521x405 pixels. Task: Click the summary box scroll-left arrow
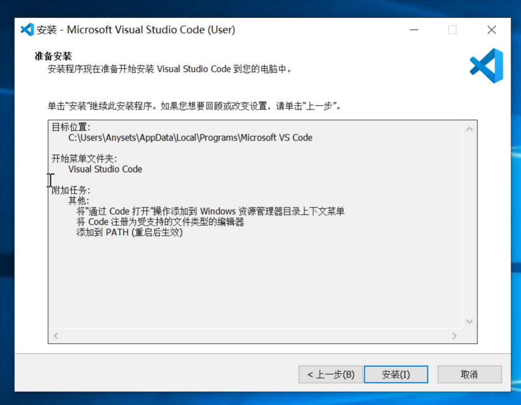tap(56, 336)
